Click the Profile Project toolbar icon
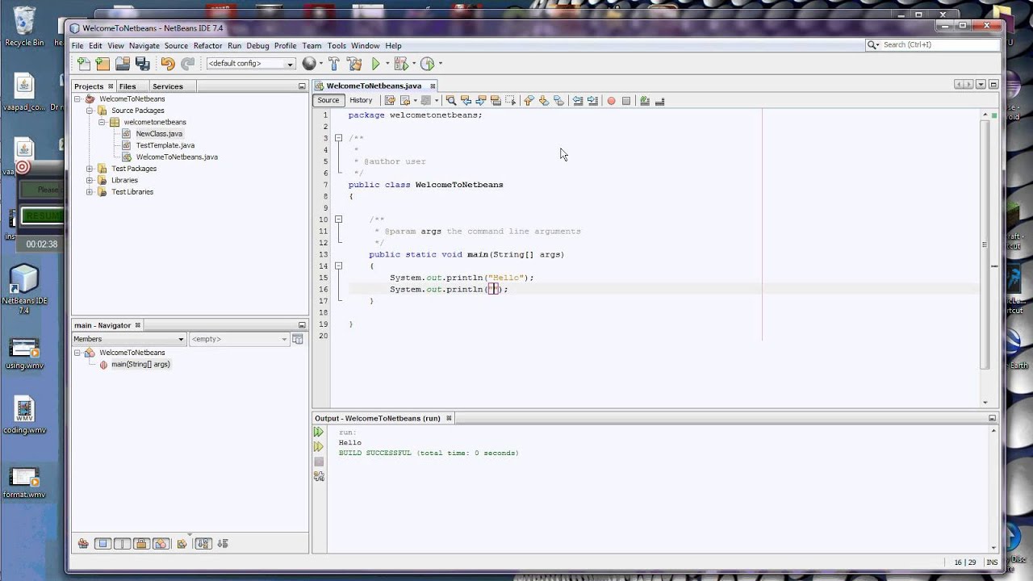 click(x=428, y=64)
